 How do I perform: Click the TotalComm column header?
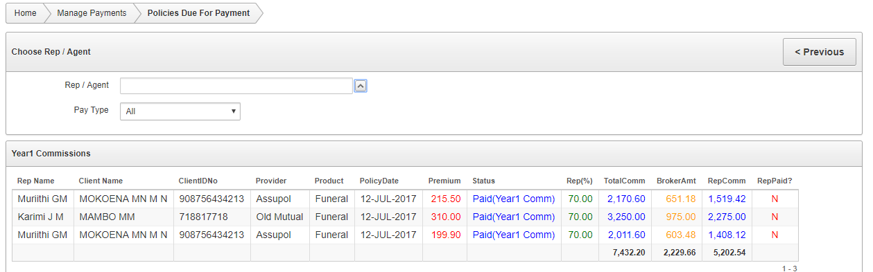[x=624, y=181]
